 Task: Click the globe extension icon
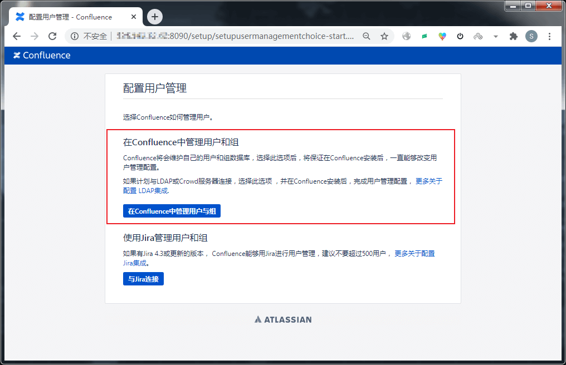[x=407, y=36]
